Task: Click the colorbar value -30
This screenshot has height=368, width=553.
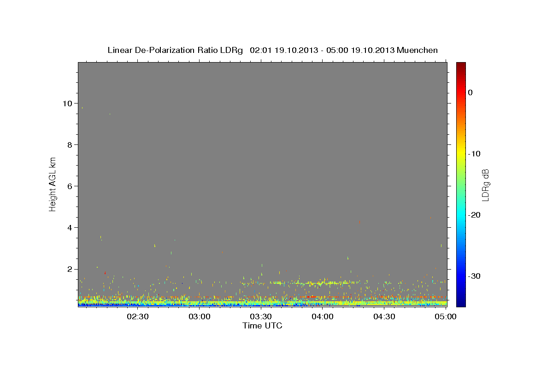Action: coord(474,276)
